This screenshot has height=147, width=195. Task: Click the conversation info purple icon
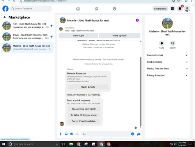[137, 20]
